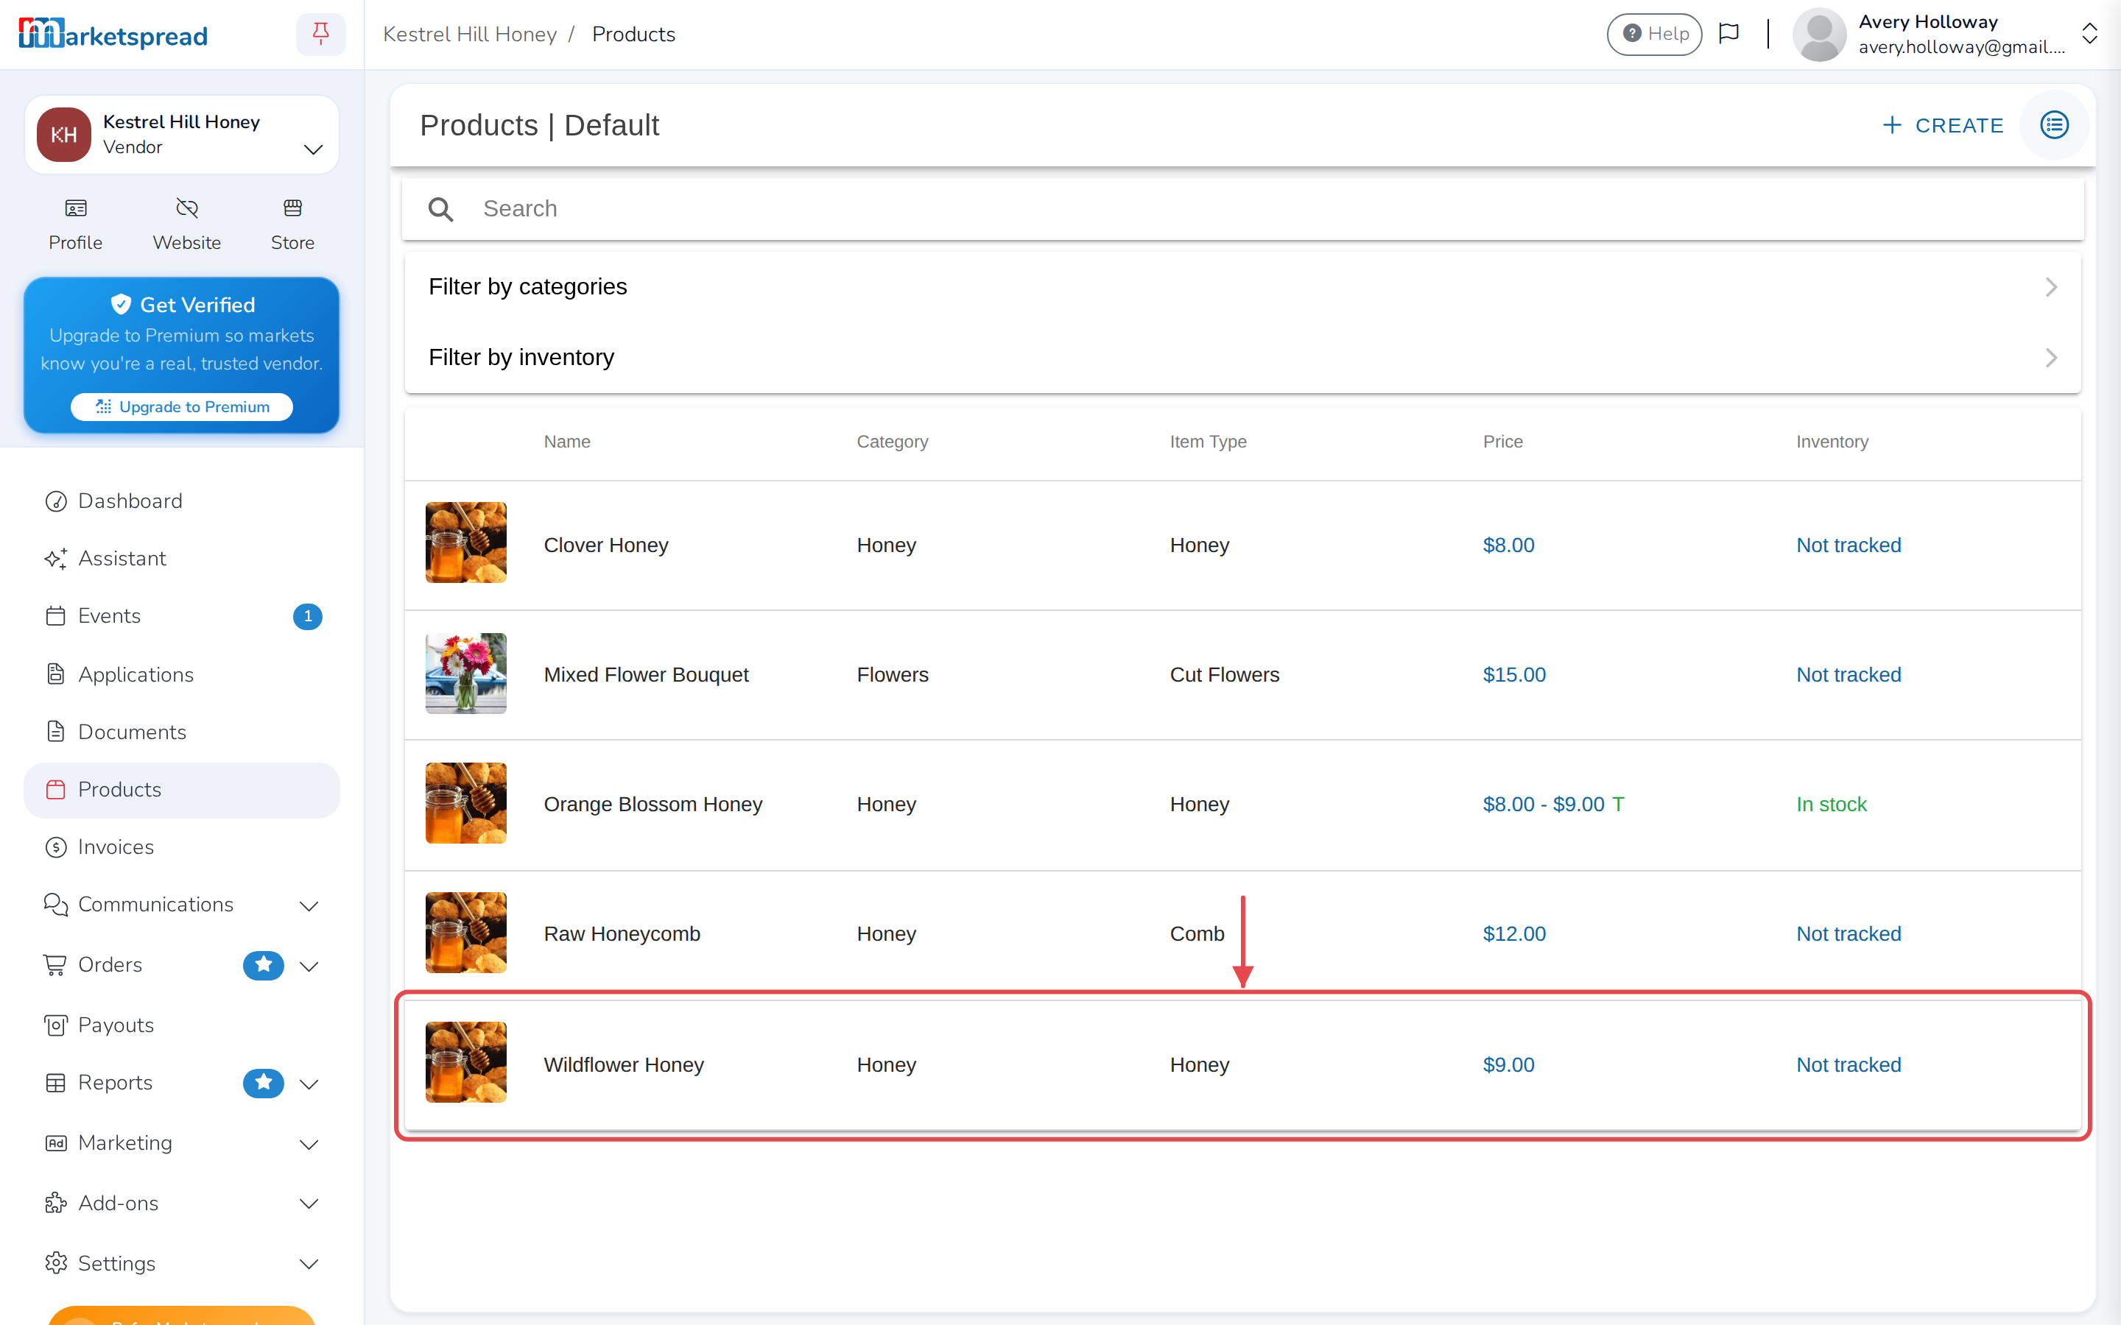Open the Kestrel Hill Honey vendor switcher
The image size is (2121, 1325).
[x=181, y=135]
